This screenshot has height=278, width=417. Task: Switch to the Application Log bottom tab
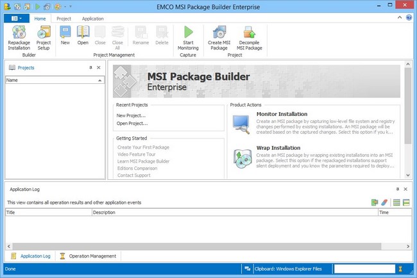pyautogui.click(x=31, y=256)
